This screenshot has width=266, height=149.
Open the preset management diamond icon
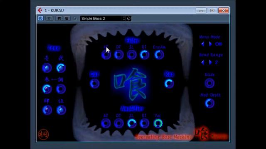(129, 19)
